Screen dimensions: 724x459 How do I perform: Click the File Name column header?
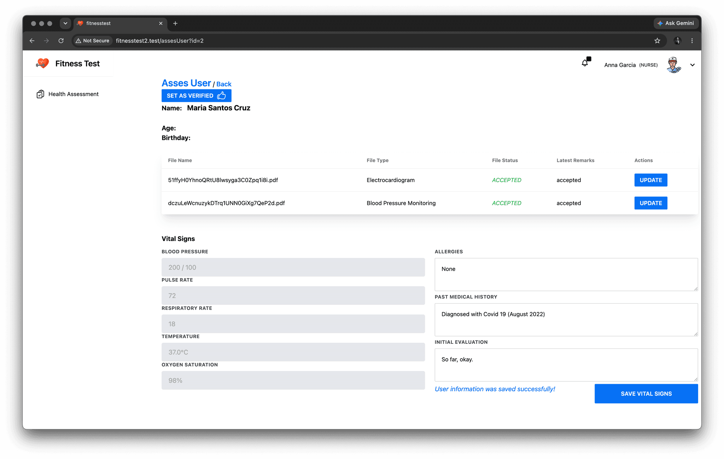point(180,160)
